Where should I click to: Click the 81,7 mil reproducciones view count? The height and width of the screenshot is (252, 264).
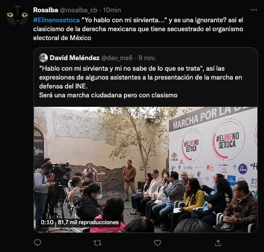[x=88, y=223]
